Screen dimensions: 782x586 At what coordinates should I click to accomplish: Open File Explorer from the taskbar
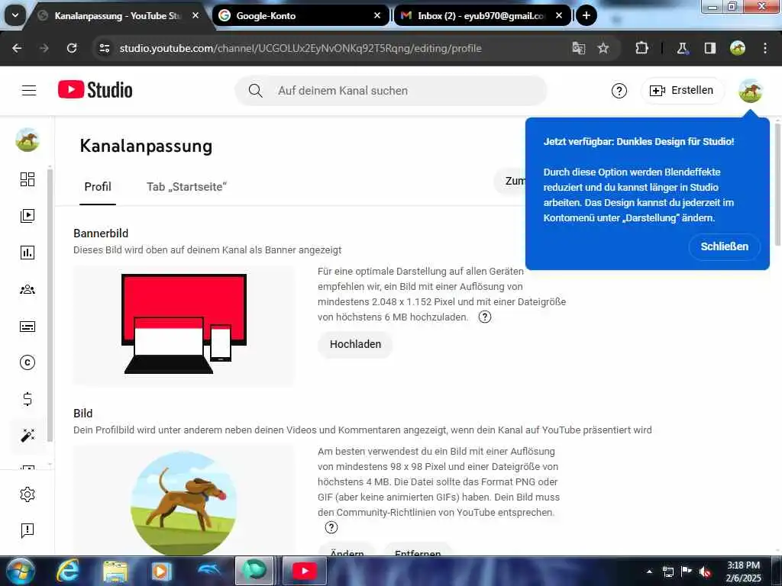pyautogui.click(x=115, y=571)
